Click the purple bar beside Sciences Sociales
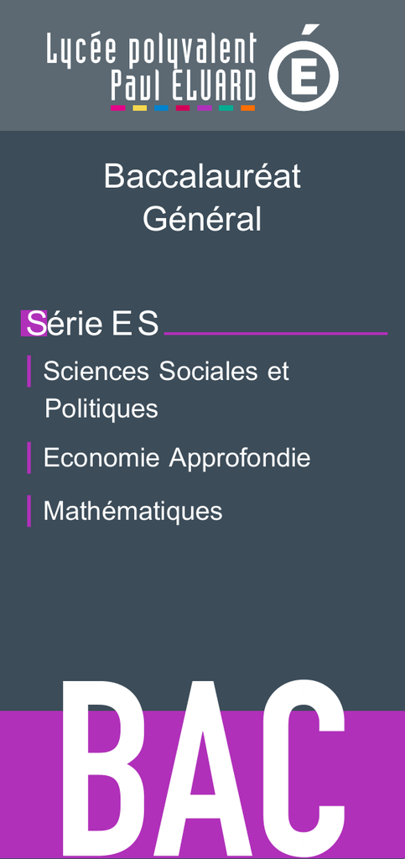 pos(29,372)
